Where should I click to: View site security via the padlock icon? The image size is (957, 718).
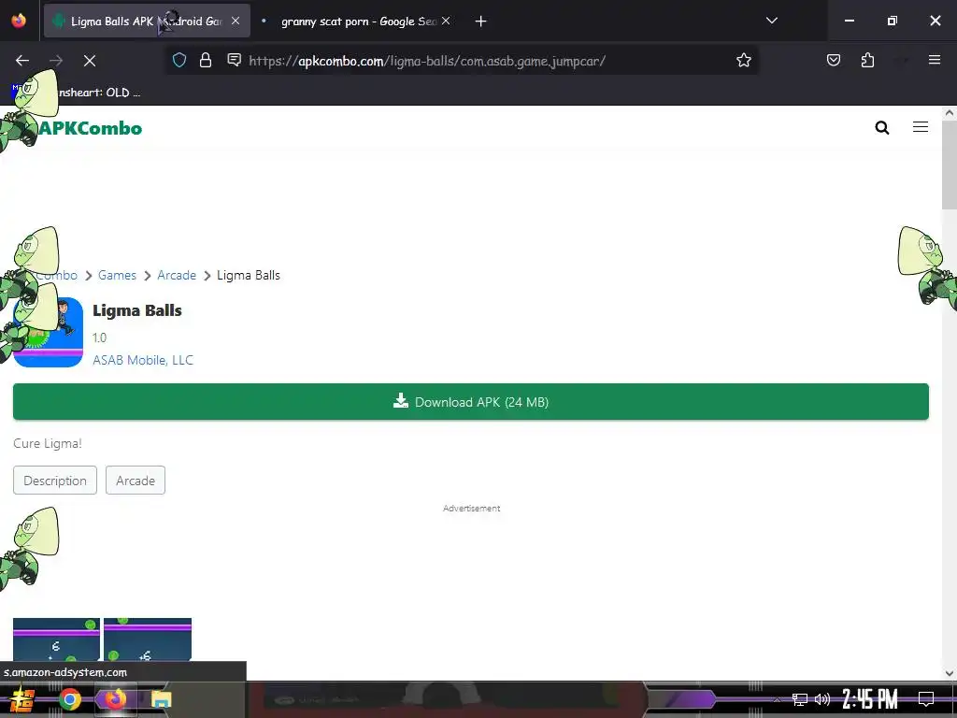(x=206, y=60)
